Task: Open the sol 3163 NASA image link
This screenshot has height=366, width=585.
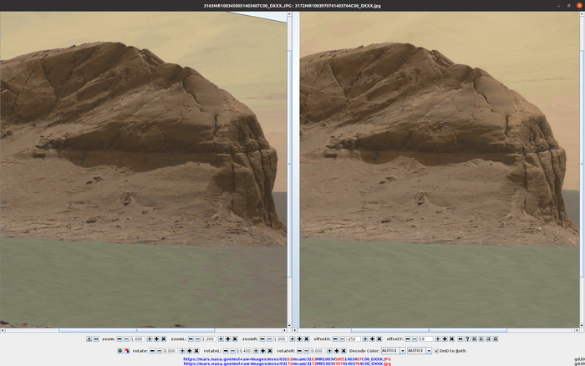Action: point(287,359)
